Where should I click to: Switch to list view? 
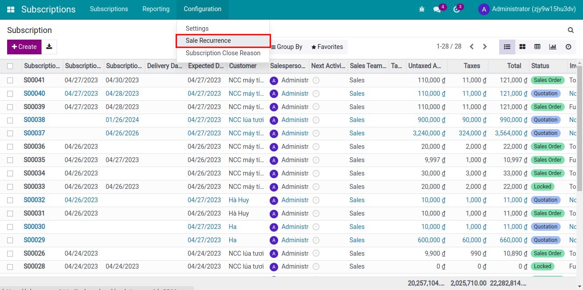tap(507, 47)
